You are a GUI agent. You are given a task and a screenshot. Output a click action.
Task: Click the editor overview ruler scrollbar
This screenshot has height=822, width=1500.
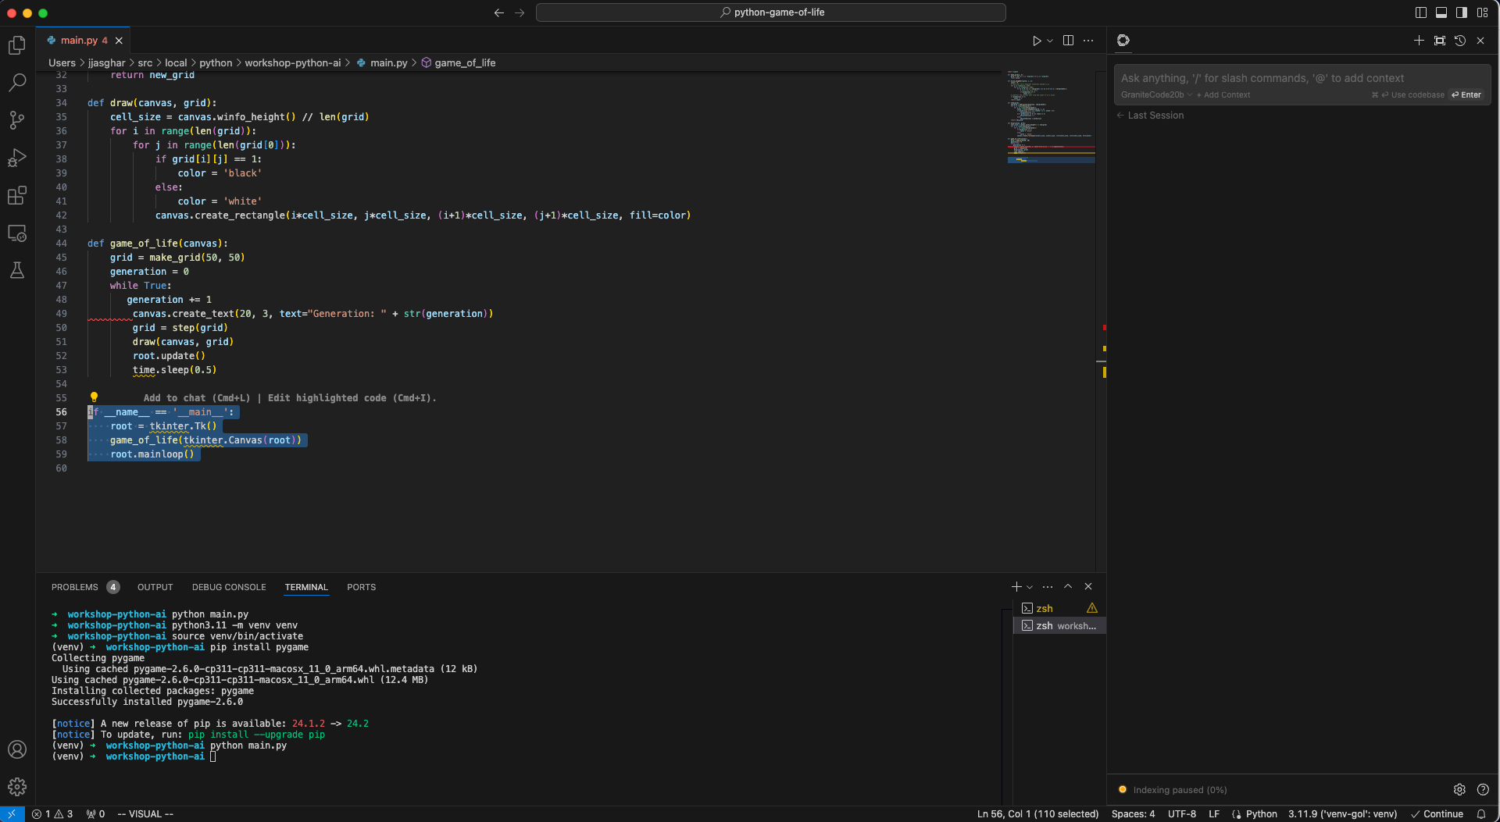point(1102,320)
